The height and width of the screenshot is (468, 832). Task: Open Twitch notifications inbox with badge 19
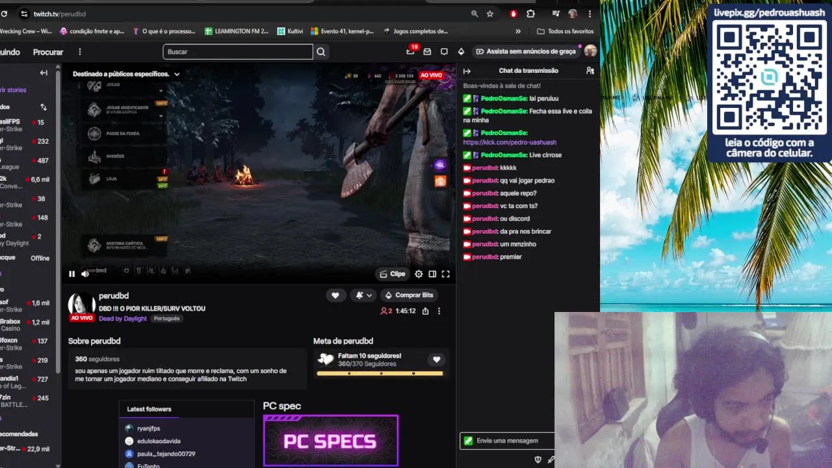coord(411,51)
